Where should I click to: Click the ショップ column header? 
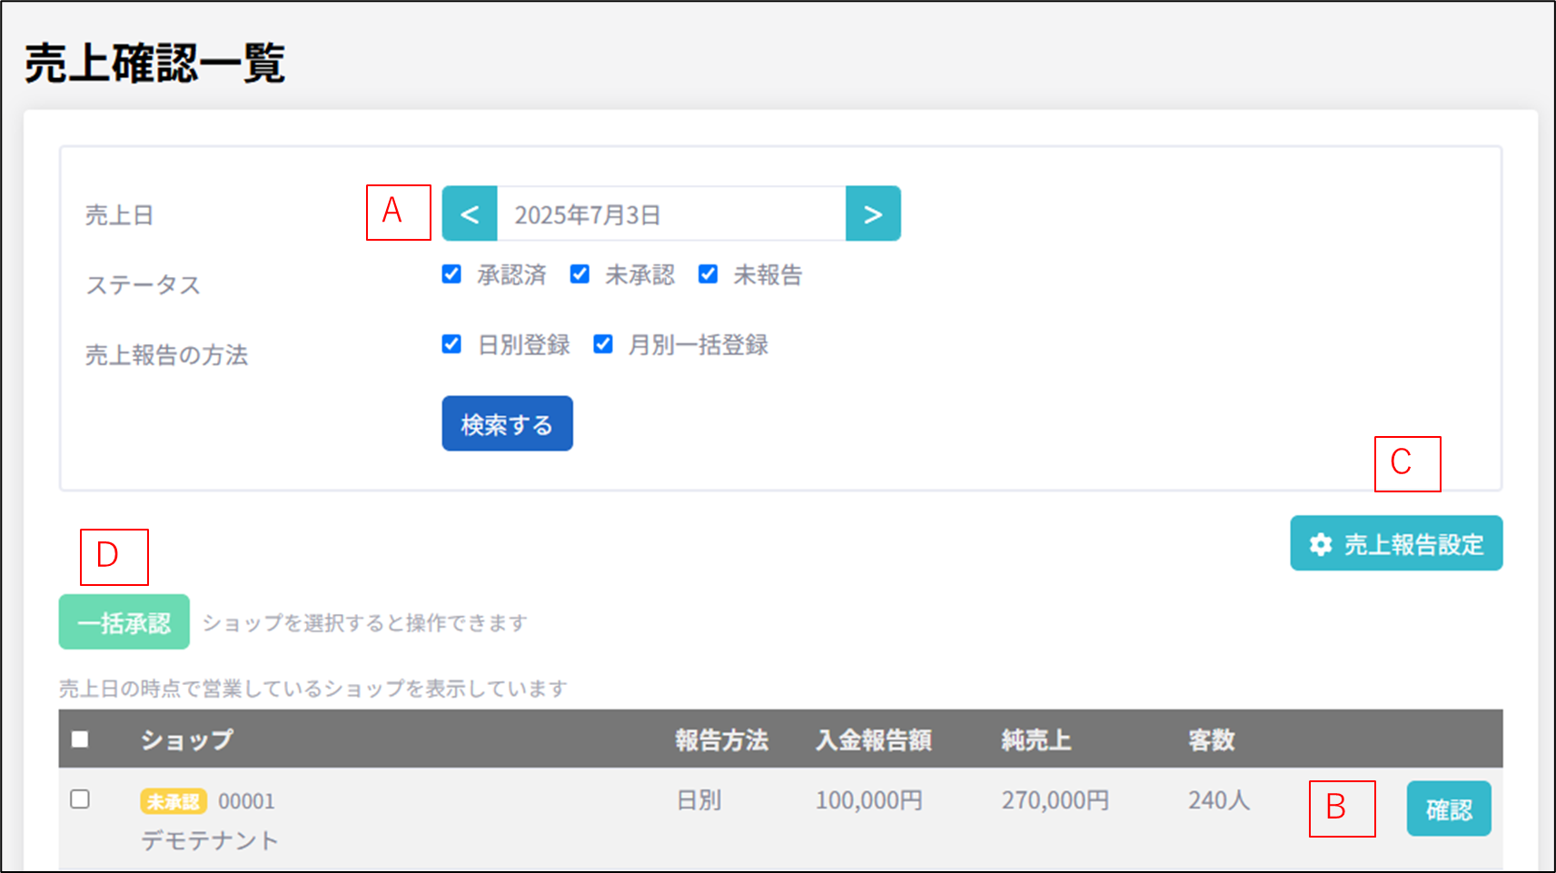point(186,739)
